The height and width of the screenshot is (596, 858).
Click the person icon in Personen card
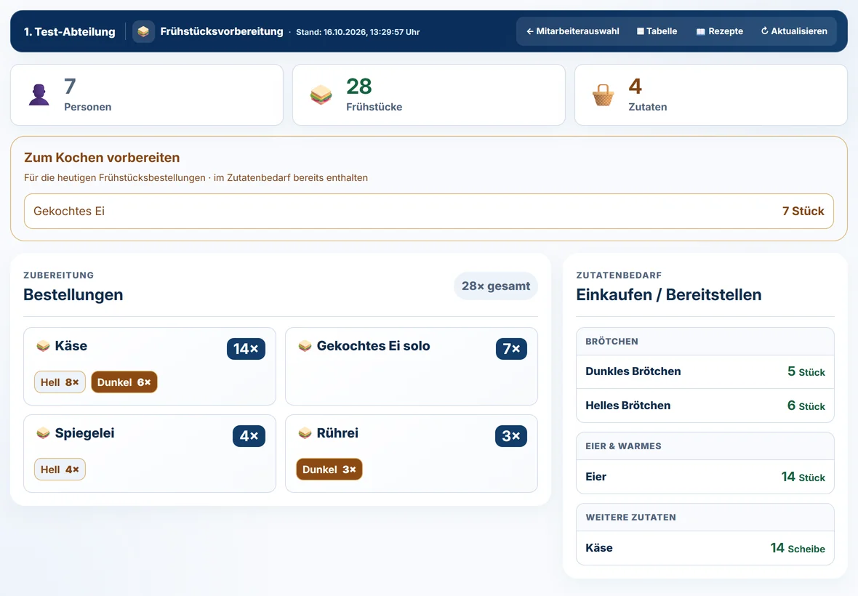(x=39, y=94)
